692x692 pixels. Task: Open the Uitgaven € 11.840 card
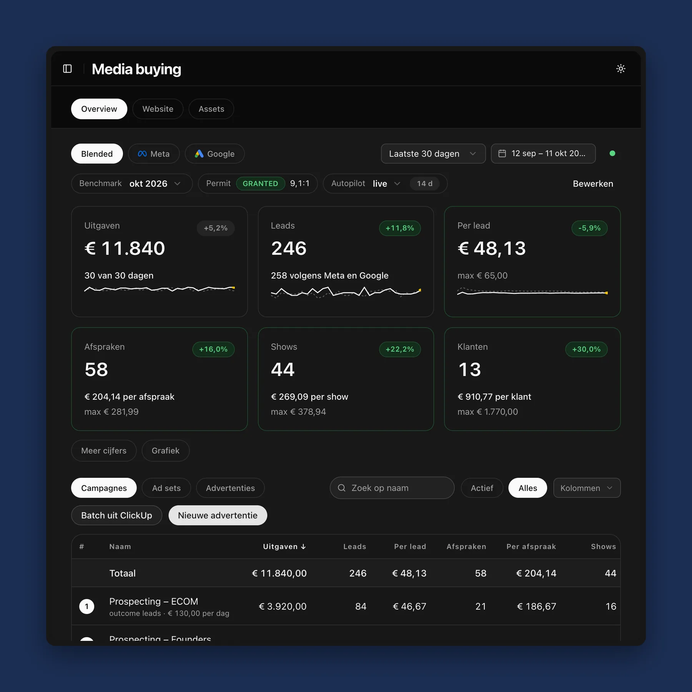[x=160, y=262]
